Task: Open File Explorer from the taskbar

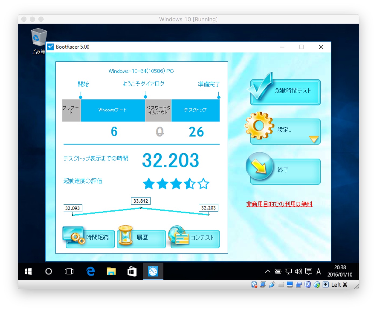Action: 111,271
